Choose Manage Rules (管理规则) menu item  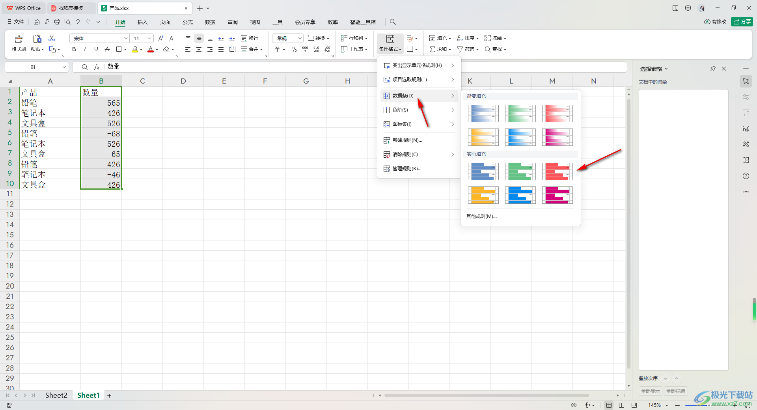(x=419, y=169)
